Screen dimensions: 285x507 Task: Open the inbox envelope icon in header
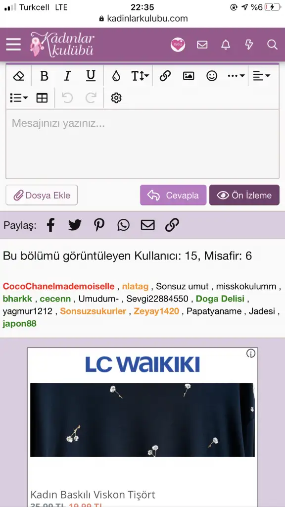[202, 45]
